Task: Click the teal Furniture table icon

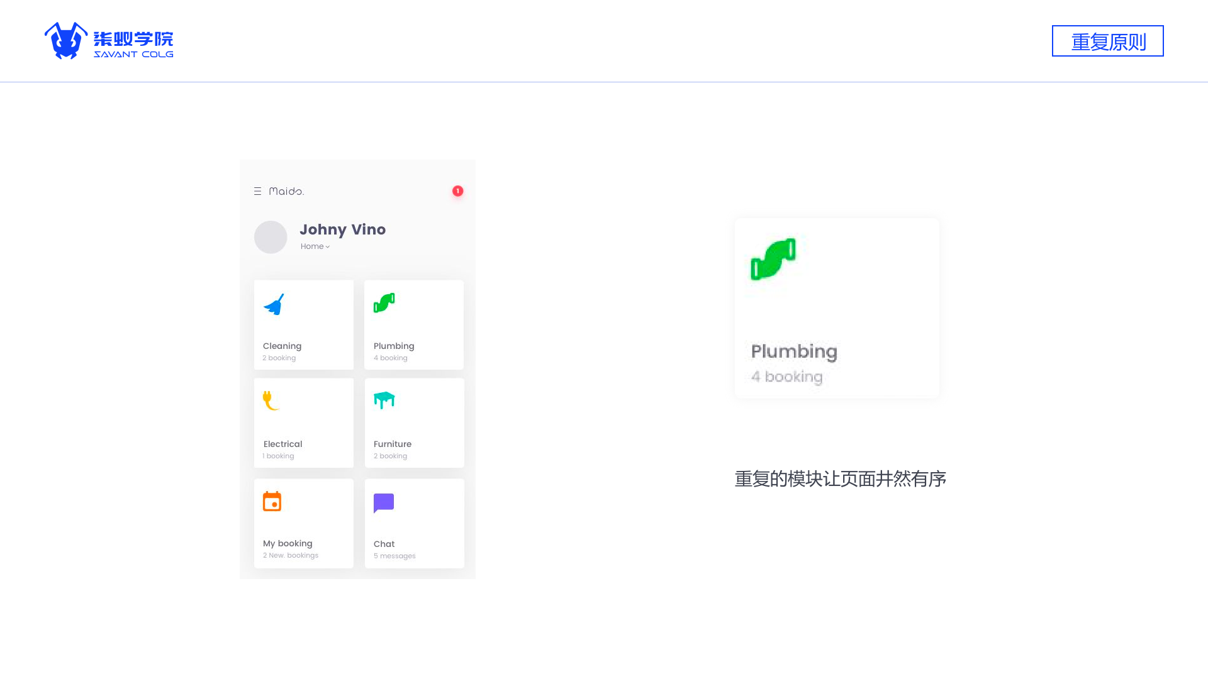Action: click(x=384, y=400)
